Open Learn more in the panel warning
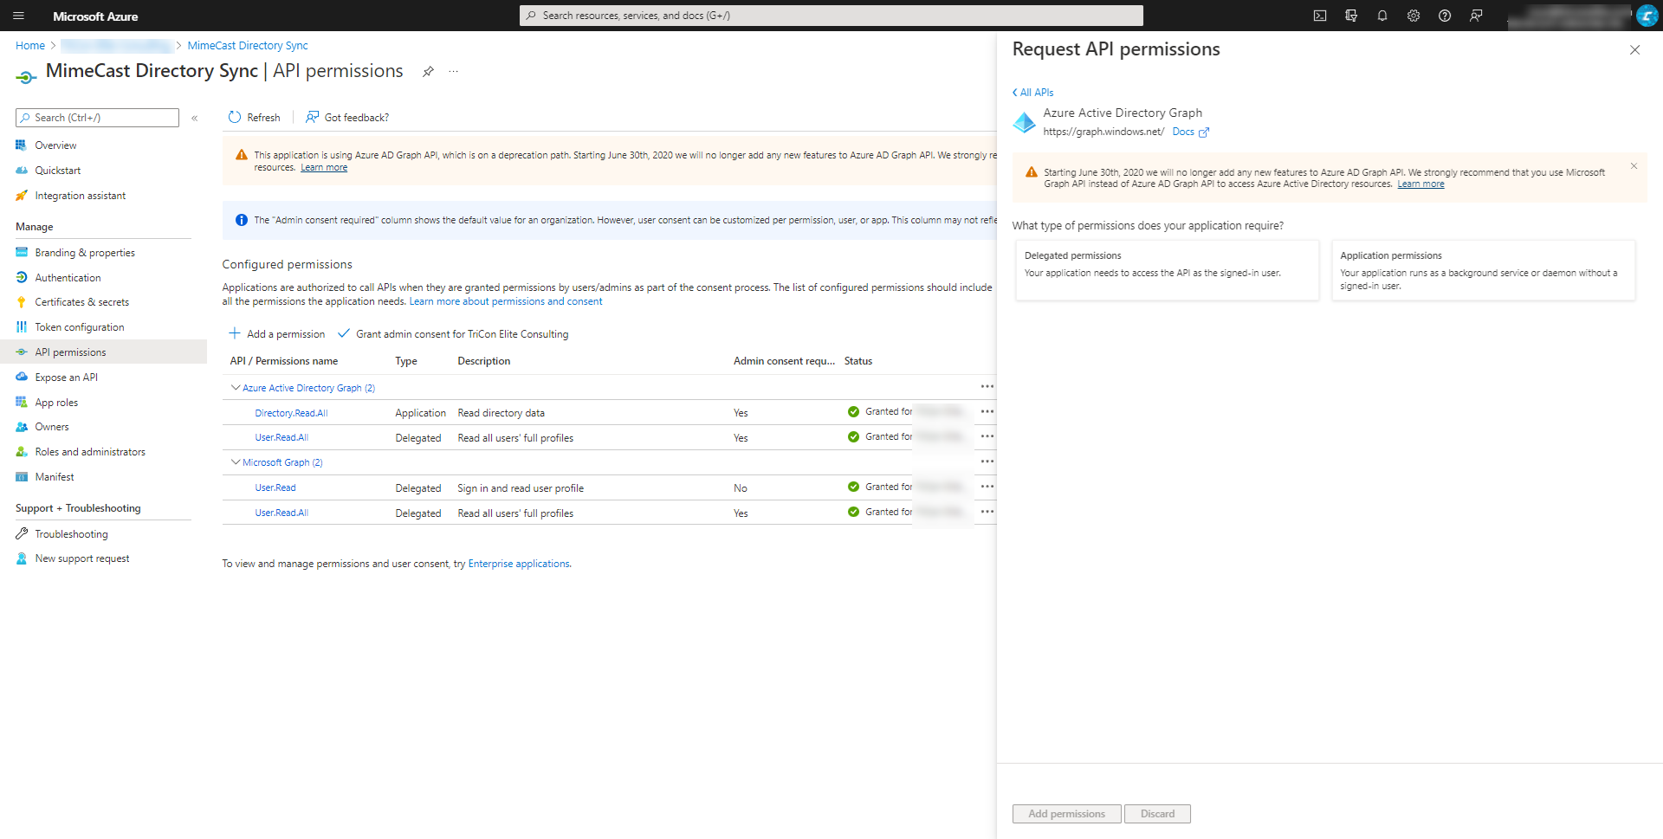 [x=1420, y=184]
